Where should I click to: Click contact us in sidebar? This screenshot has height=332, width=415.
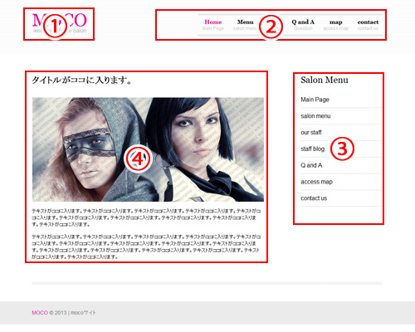314,198
